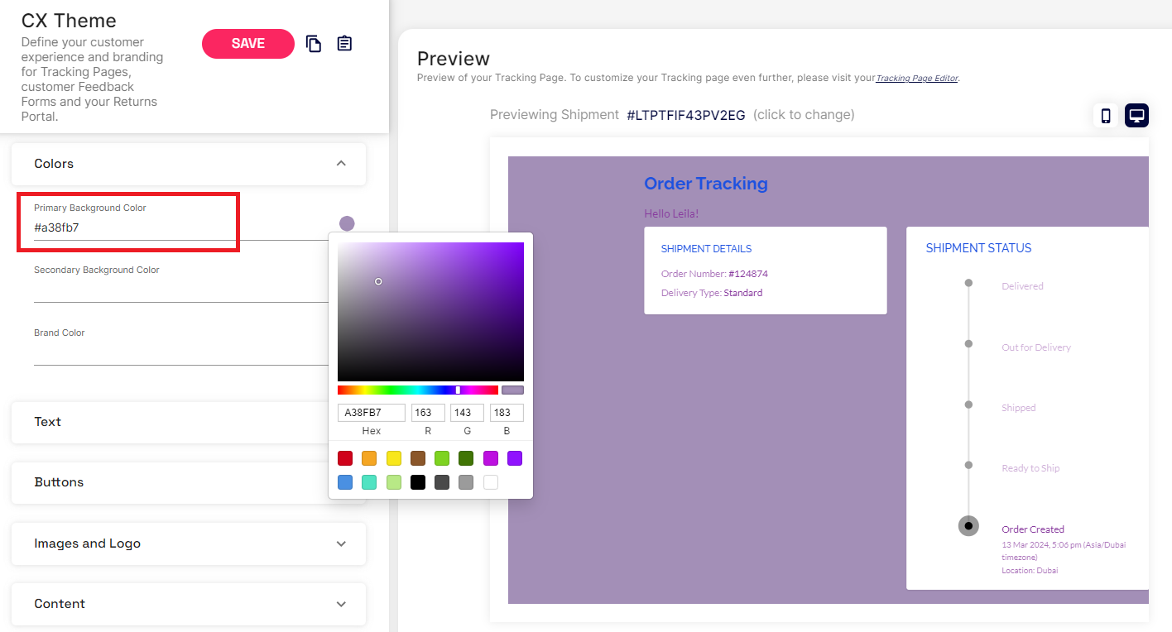Open the Tracking Page Editor link
Screen dimensions: 1172x632
click(x=916, y=79)
